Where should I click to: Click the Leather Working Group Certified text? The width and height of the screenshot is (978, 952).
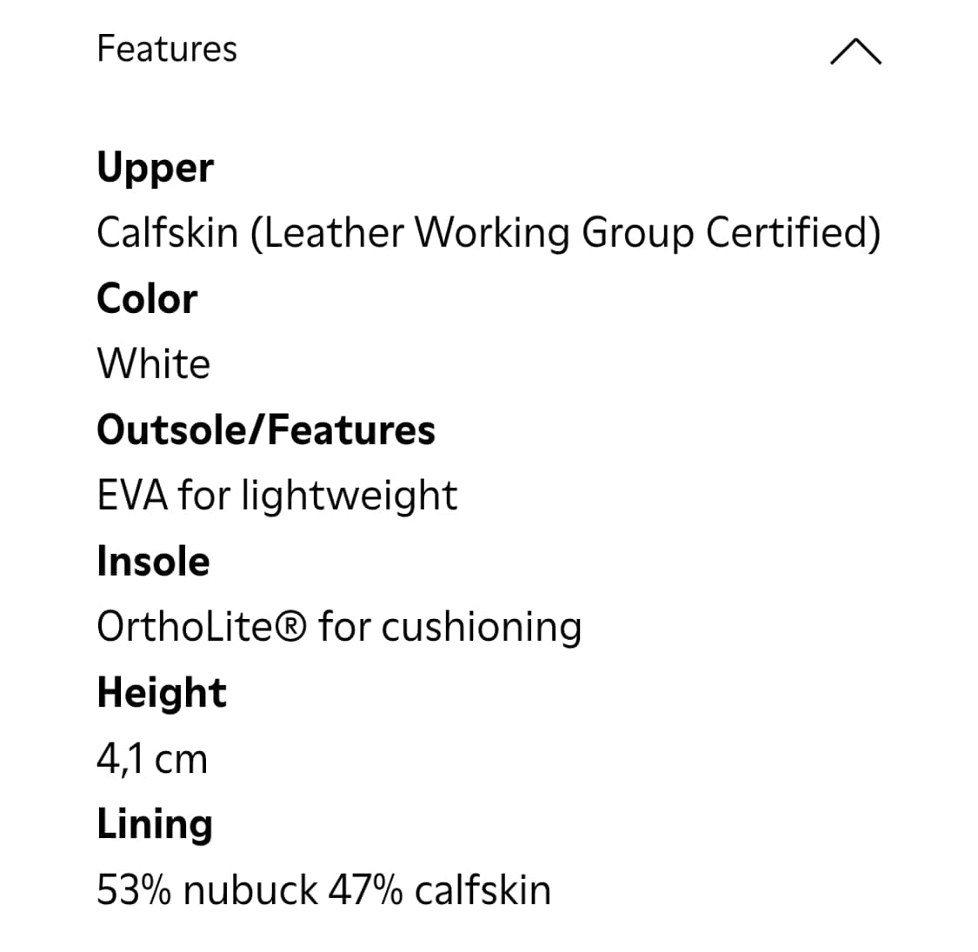(x=565, y=233)
